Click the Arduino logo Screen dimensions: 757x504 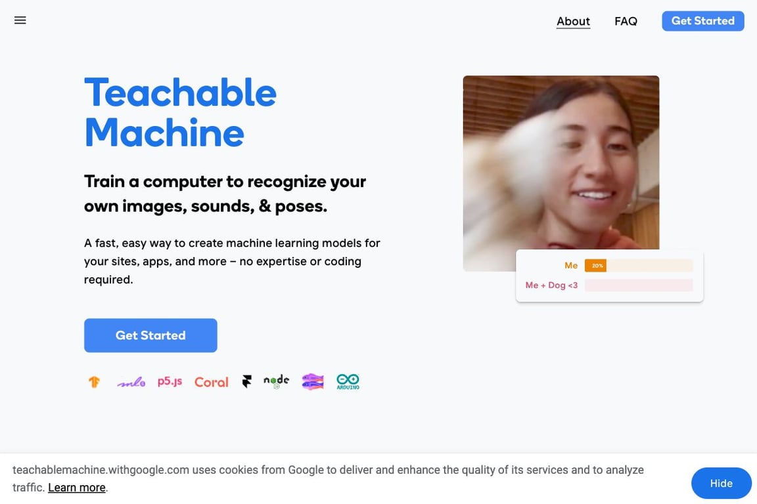(348, 381)
